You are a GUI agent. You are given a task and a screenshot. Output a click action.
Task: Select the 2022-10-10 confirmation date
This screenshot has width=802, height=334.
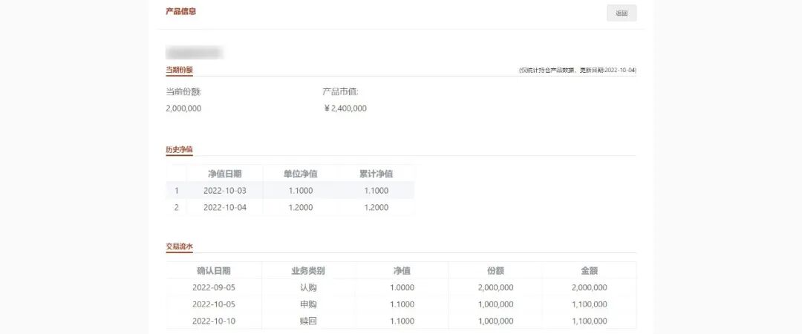click(x=214, y=321)
